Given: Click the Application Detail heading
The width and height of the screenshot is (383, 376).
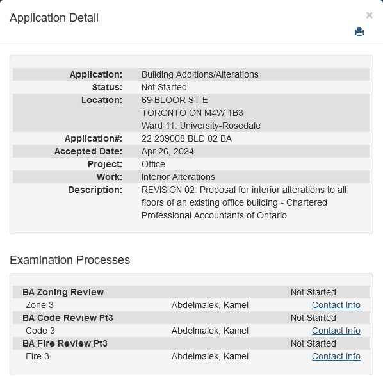Looking at the screenshot, I should tap(54, 18).
